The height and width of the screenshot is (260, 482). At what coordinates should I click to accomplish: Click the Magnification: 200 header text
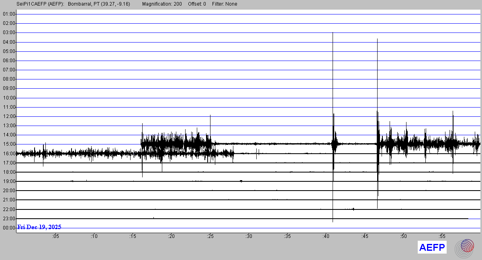[x=162, y=4]
